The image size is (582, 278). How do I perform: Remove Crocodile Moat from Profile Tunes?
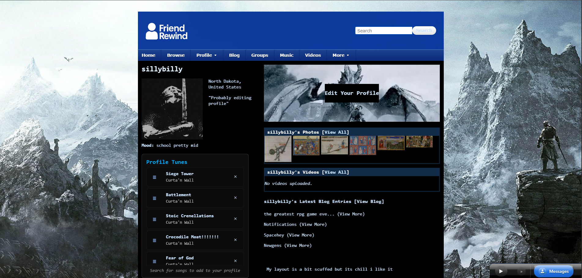pyautogui.click(x=235, y=240)
